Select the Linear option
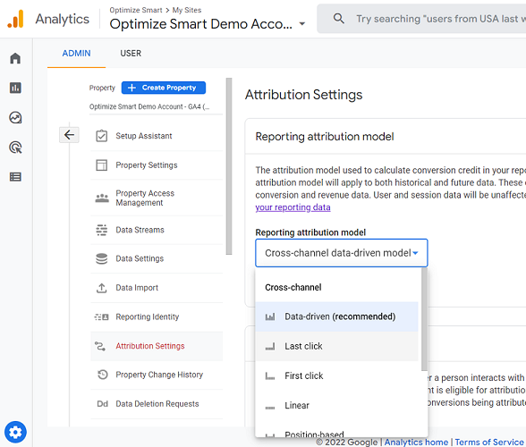 [336, 405]
